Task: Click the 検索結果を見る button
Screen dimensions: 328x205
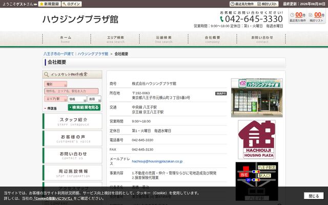Action: click(x=84, y=107)
